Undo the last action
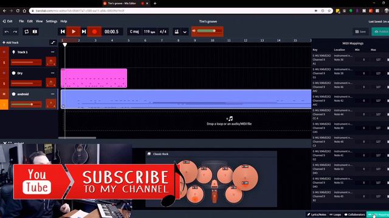The width and height of the screenshot is (389, 218). pyautogui.click(x=7, y=31)
